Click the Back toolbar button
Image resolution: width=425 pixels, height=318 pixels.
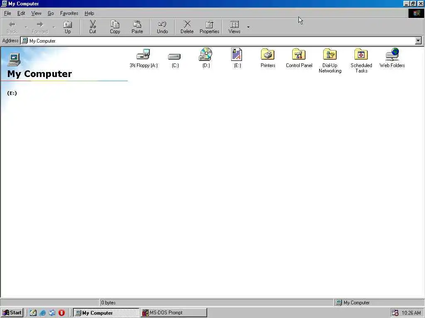(x=12, y=27)
